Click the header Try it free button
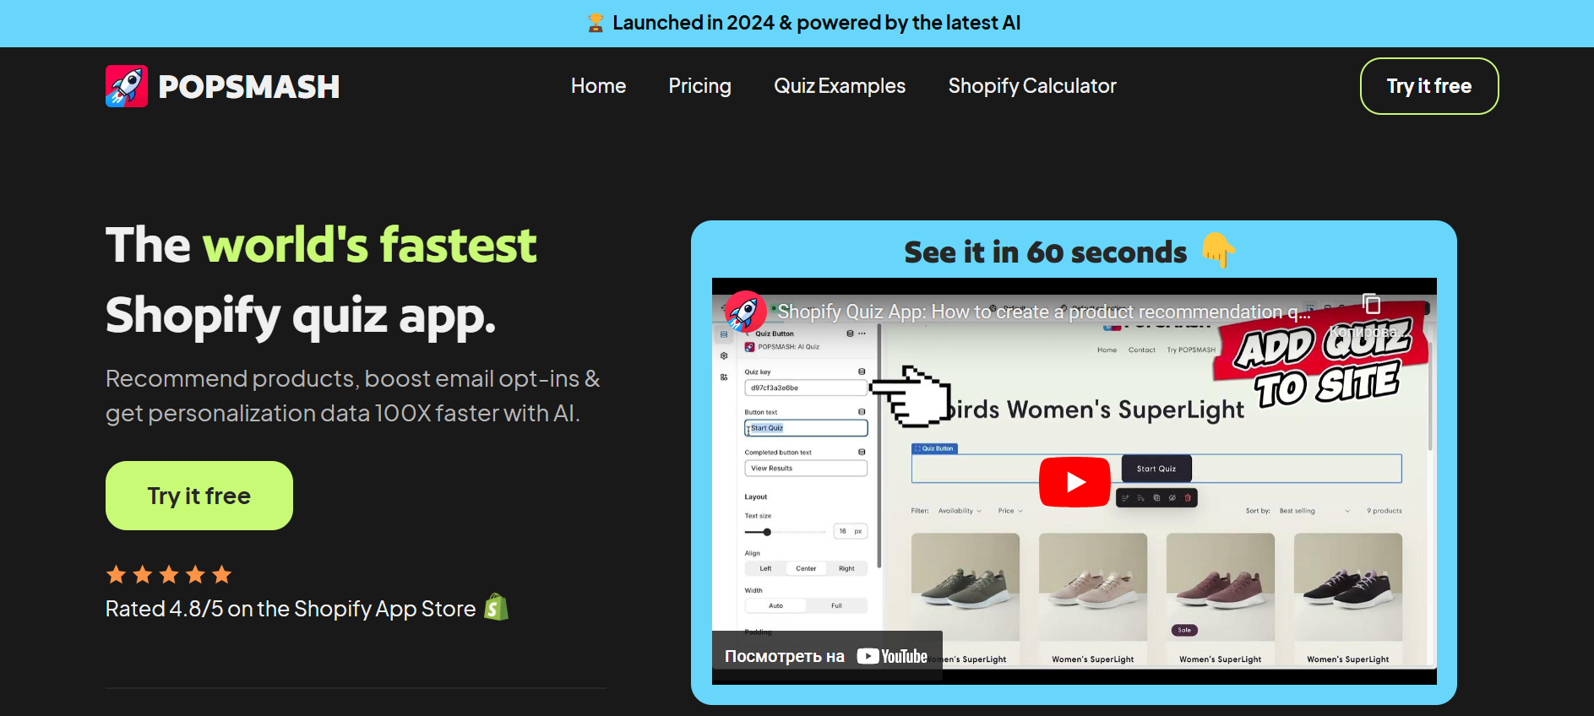1594x716 pixels. pos(1429,86)
